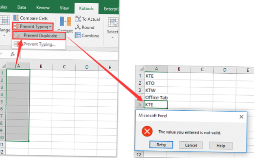This screenshot has height=158, width=254.
Task: Click the Combine icon
Action: pyautogui.click(x=78, y=35)
